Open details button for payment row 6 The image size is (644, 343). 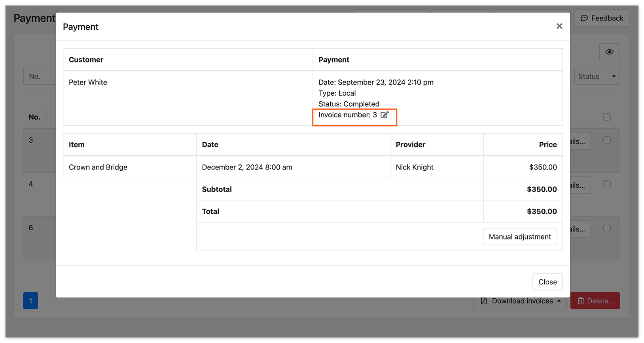(x=580, y=229)
